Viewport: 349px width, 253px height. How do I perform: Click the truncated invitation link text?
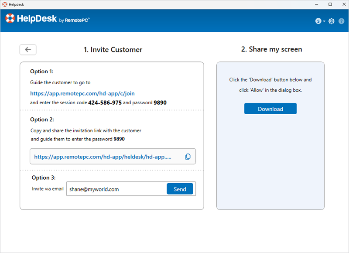[x=103, y=157]
